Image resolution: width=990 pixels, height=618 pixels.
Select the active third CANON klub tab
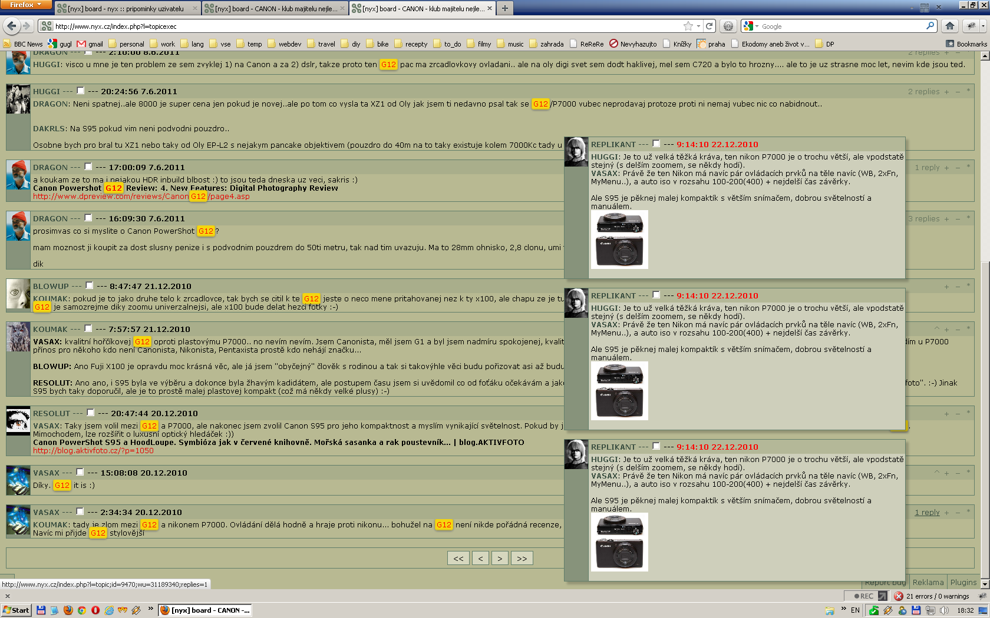(x=422, y=8)
